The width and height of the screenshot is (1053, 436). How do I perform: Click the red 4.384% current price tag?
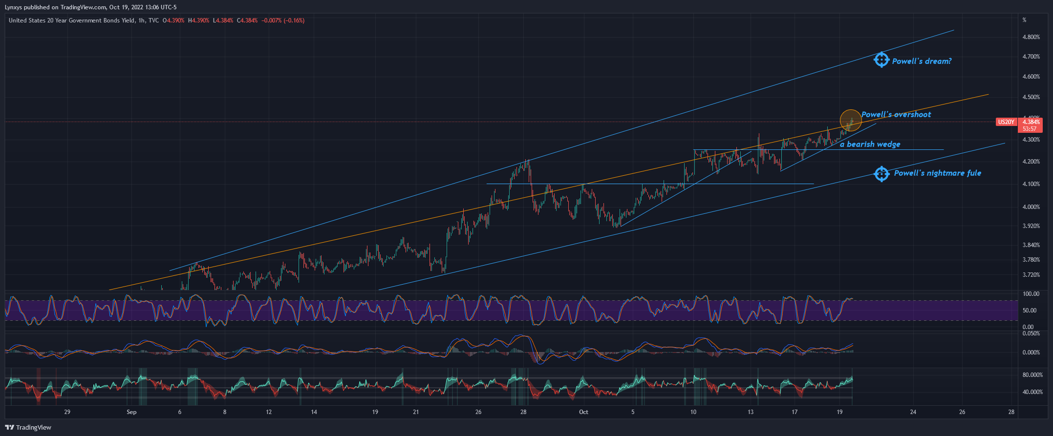(1031, 122)
